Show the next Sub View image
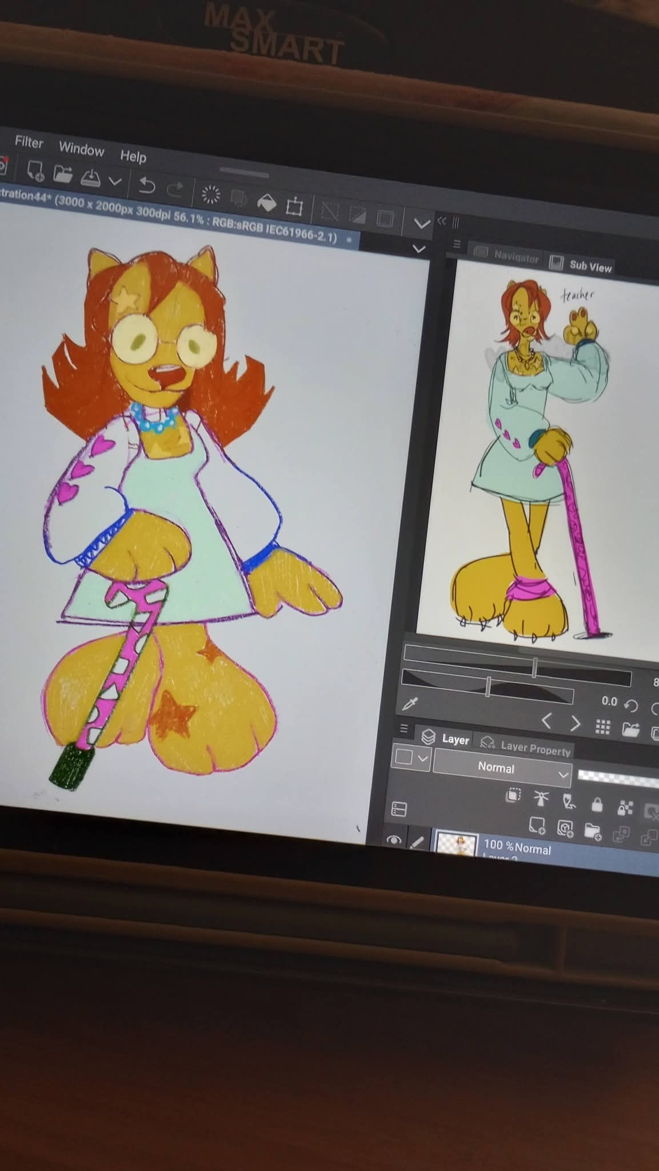659x1171 pixels. click(574, 723)
